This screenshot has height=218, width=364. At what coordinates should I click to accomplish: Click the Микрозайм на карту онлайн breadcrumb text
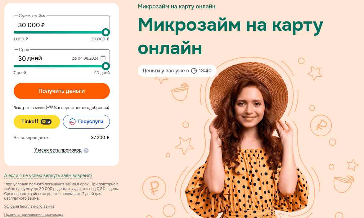pos(177,7)
